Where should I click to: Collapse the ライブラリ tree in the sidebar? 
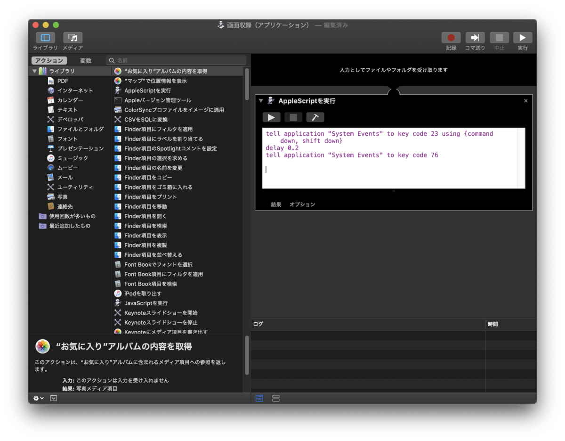[x=34, y=71]
